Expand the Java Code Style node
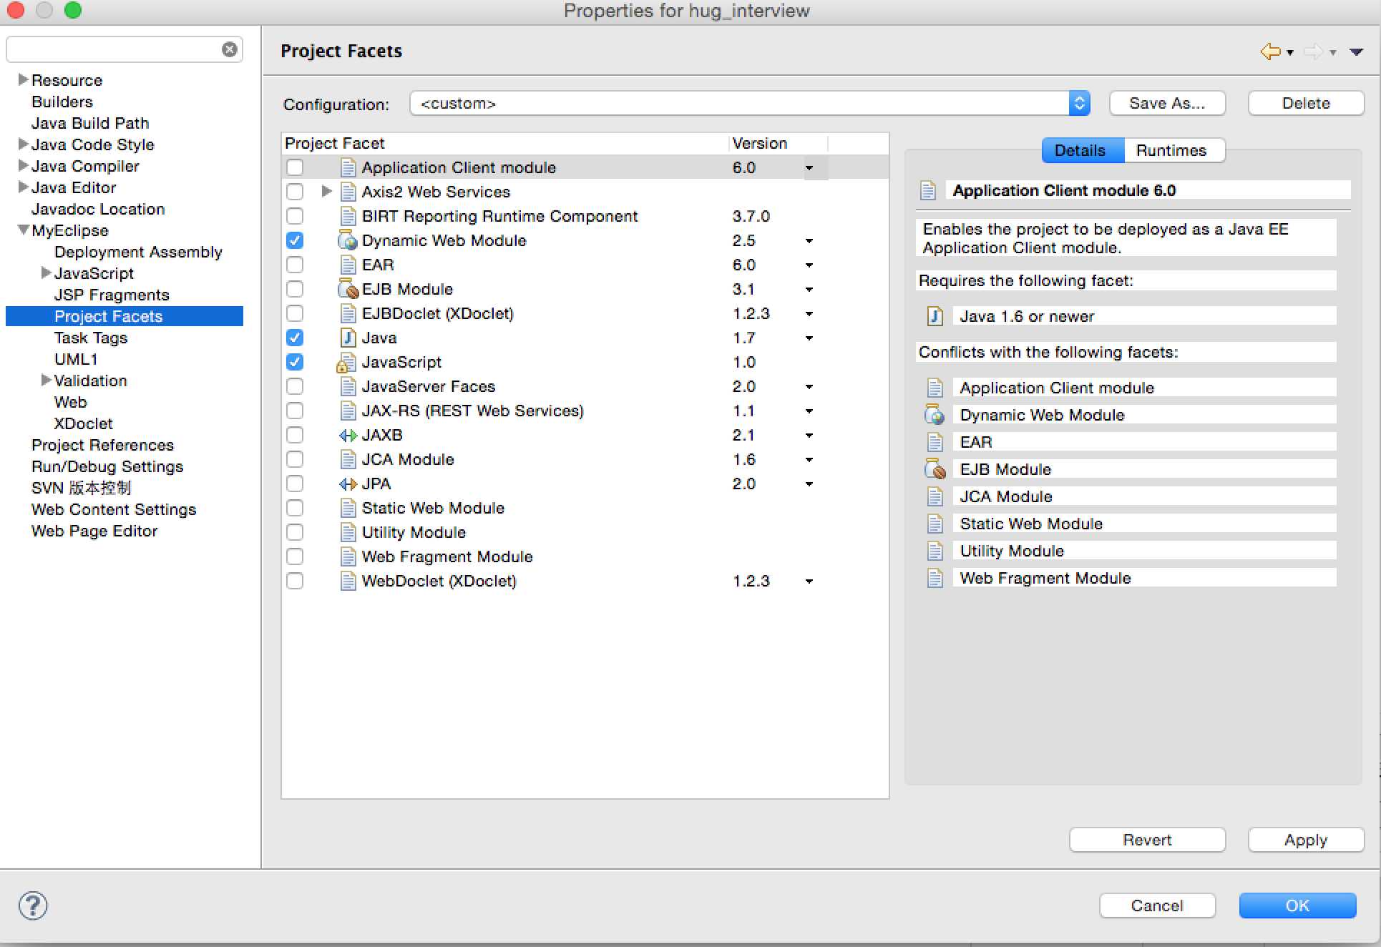The width and height of the screenshot is (1381, 947). [24, 144]
